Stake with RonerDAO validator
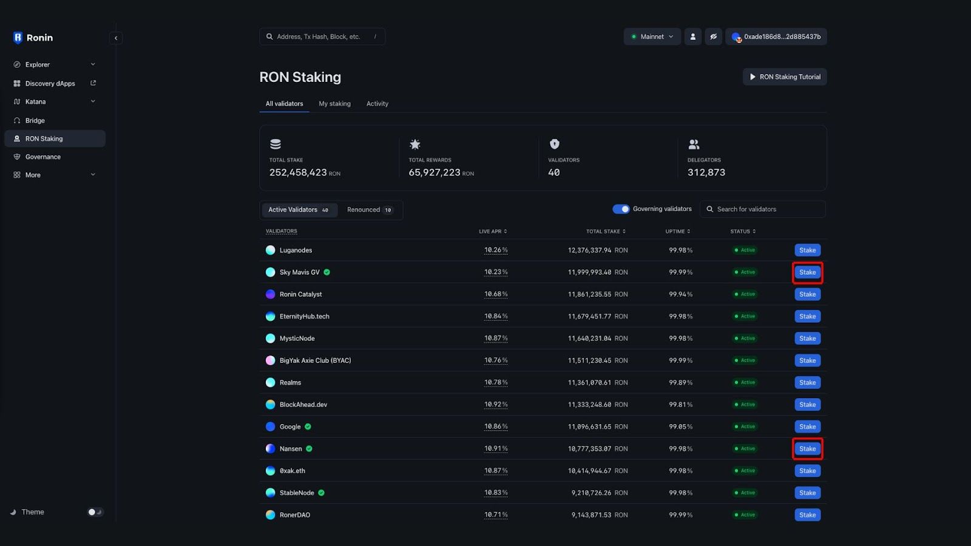This screenshot has width=971, height=546. tap(808, 515)
